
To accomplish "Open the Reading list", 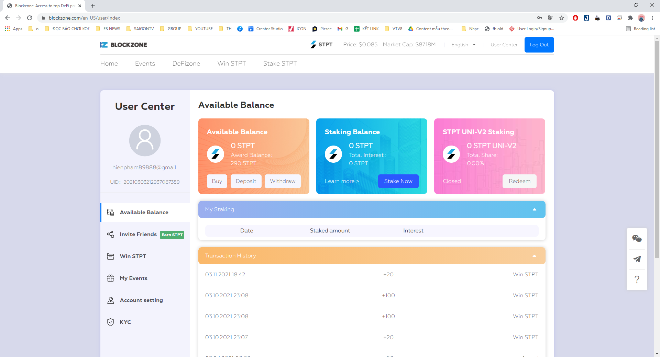I will pyautogui.click(x=640, y=29).
